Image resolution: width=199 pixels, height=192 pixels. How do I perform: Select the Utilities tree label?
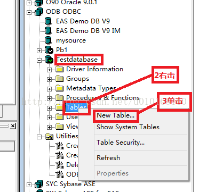tap(67, 136)
